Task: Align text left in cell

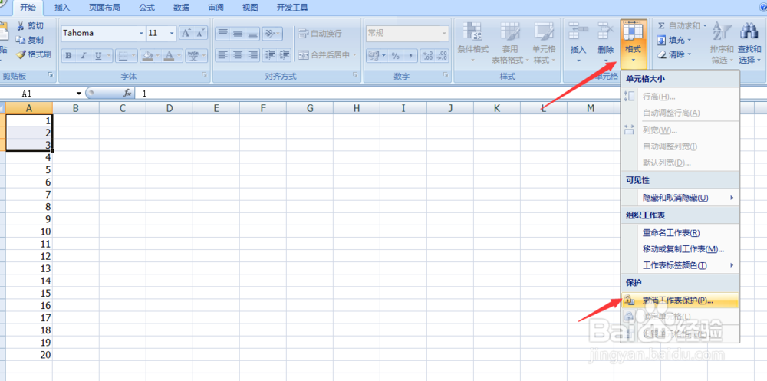Action: [x=223, y=54]
